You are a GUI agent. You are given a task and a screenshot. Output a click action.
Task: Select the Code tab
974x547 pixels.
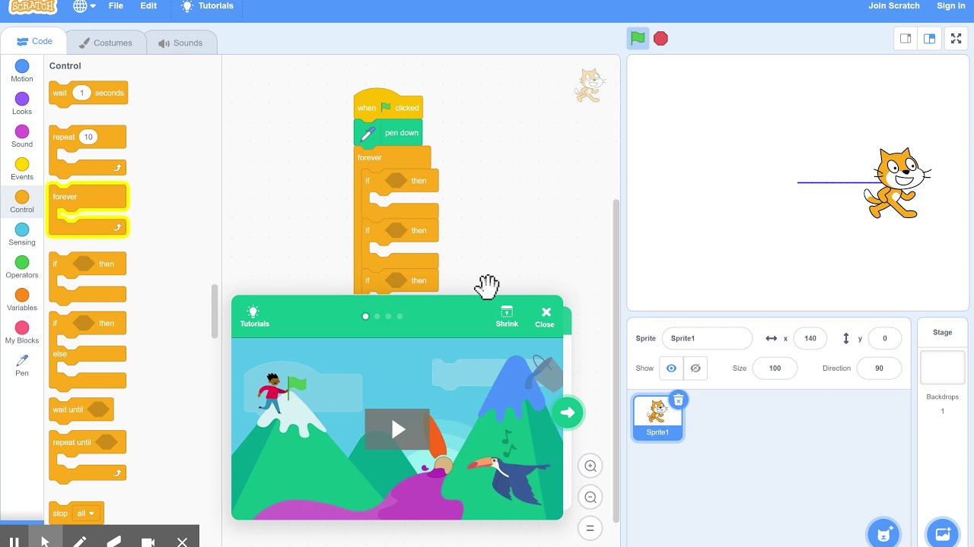33,42
